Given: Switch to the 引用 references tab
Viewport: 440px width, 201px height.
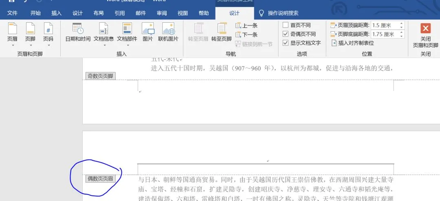Looking at the screenshot, I should [x=119, y=13].
